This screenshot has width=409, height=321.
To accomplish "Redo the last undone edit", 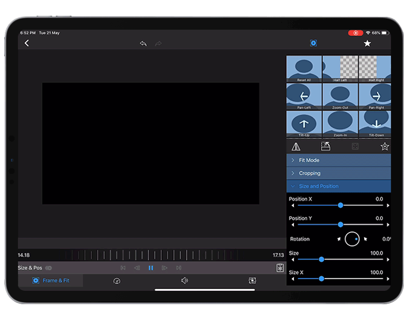I will [x=158, y=43].
